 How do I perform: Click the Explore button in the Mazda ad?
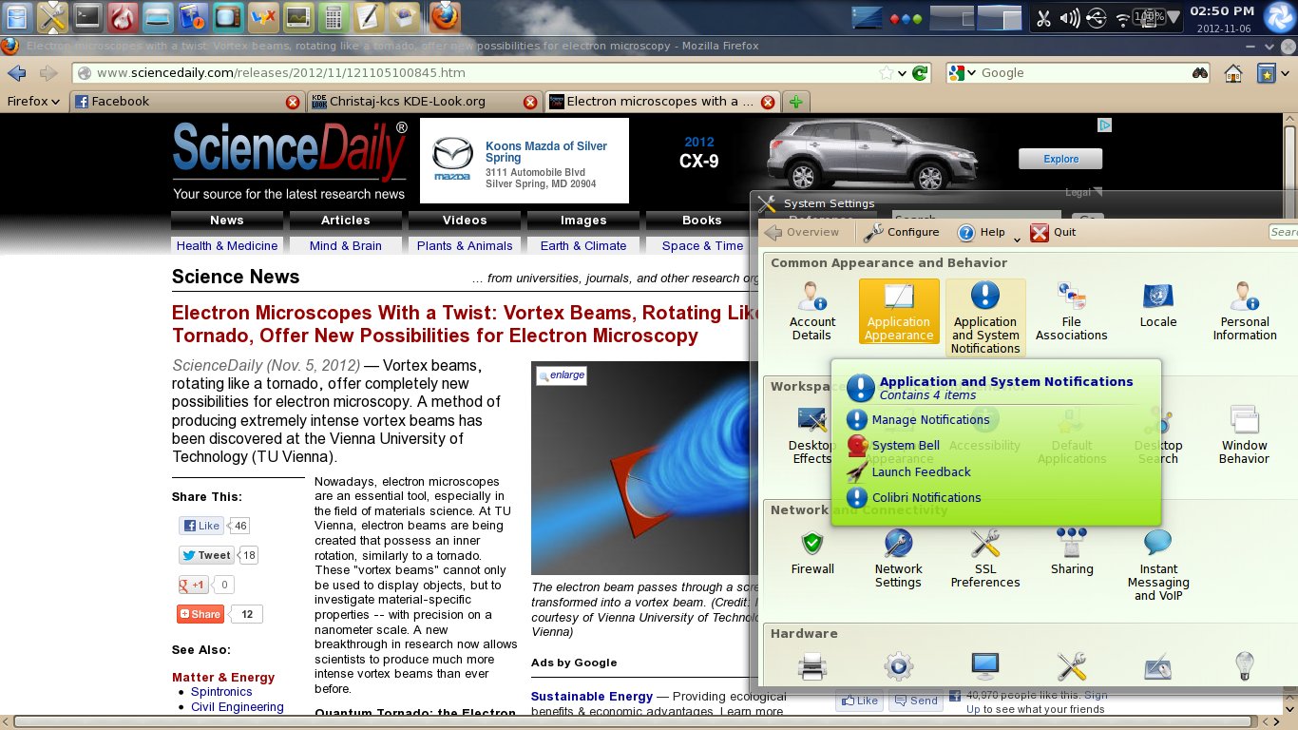[x=1060, y=159]
